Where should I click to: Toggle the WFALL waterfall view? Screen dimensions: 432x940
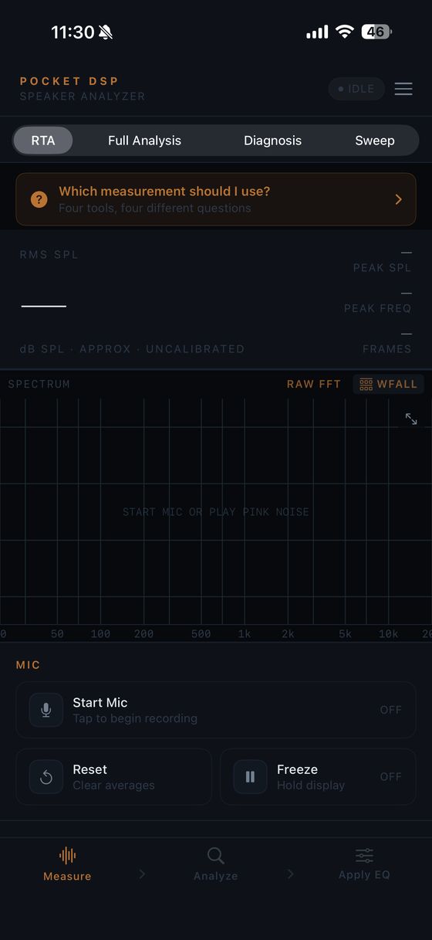coord(389,384)
